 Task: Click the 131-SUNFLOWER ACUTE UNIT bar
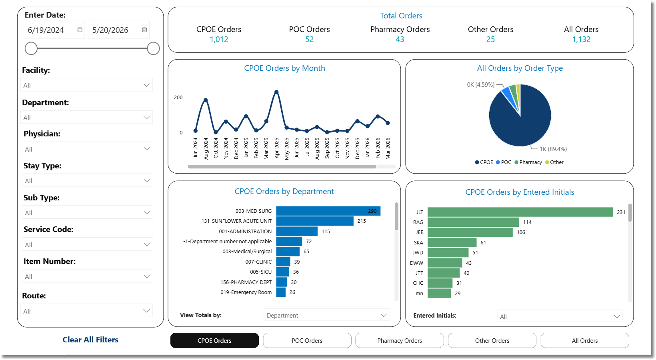(x=315, y=221)
